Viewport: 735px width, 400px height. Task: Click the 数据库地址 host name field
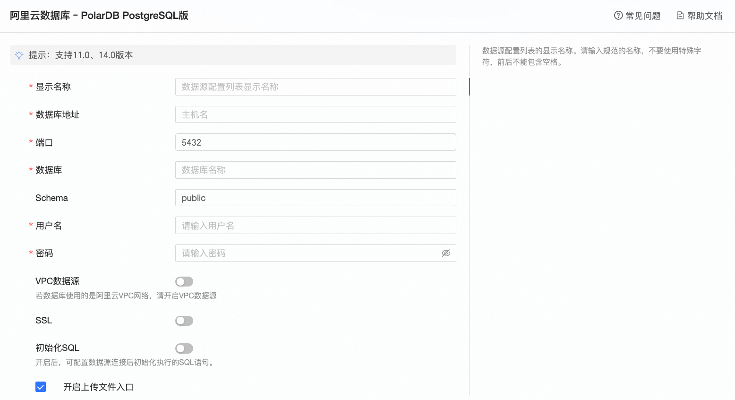click(x=316, y=114)
